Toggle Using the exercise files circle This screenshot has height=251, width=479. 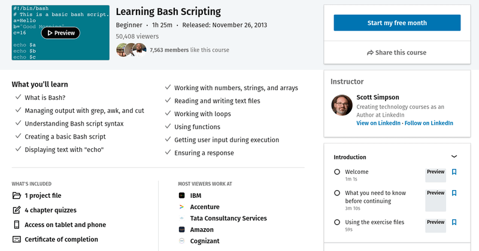(x=337, y=222)
